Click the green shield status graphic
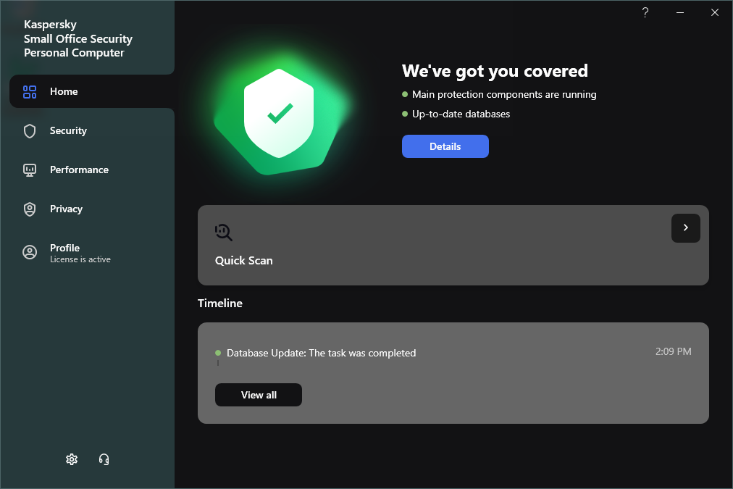 tap(279, 114)
